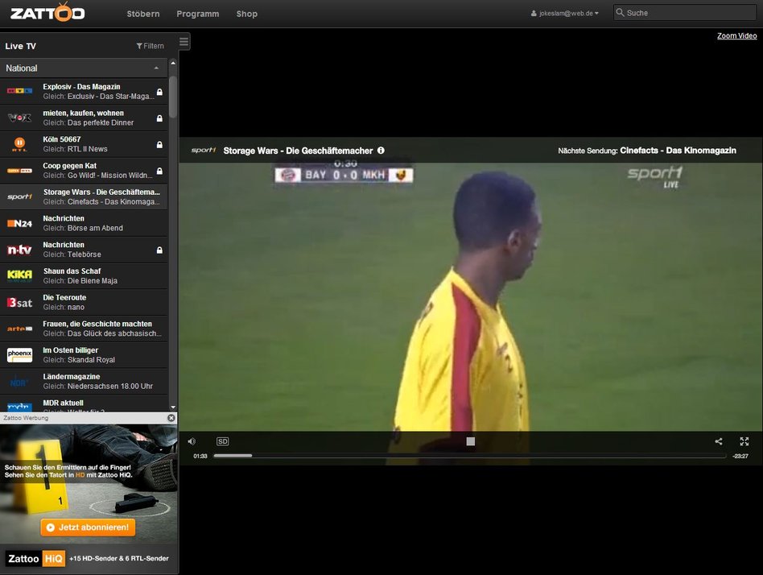Open the Stöbern menu
The width and height of the screenshot is (763, 575).
point(143,14)
